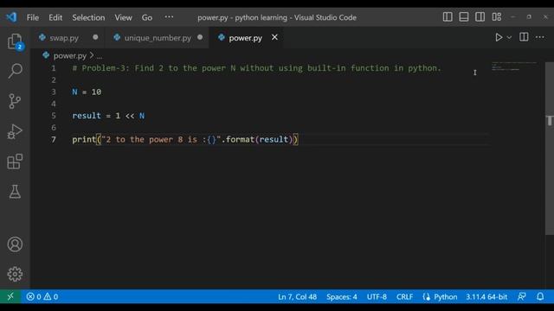This screenshot has width=554, height=311.
Task: Toggle the Primary Side Bar layout button
Action: coord(448,17)
